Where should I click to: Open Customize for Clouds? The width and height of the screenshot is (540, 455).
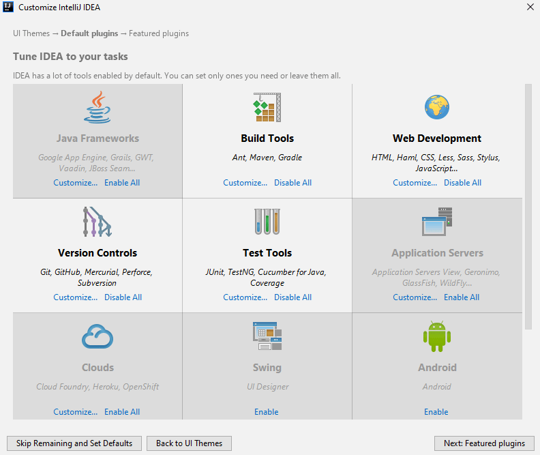point(76,412)
